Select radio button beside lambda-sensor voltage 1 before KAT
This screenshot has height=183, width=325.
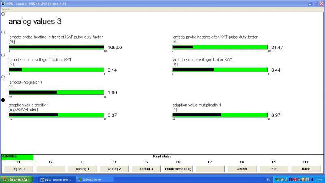click(x=3, y=54)
